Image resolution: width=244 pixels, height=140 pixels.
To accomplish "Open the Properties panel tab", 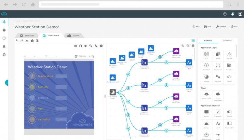I will pyautogui.click(x=228, y=41).
